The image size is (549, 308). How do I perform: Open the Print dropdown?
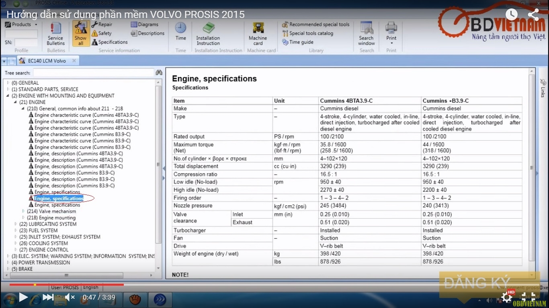coord(391,34)
